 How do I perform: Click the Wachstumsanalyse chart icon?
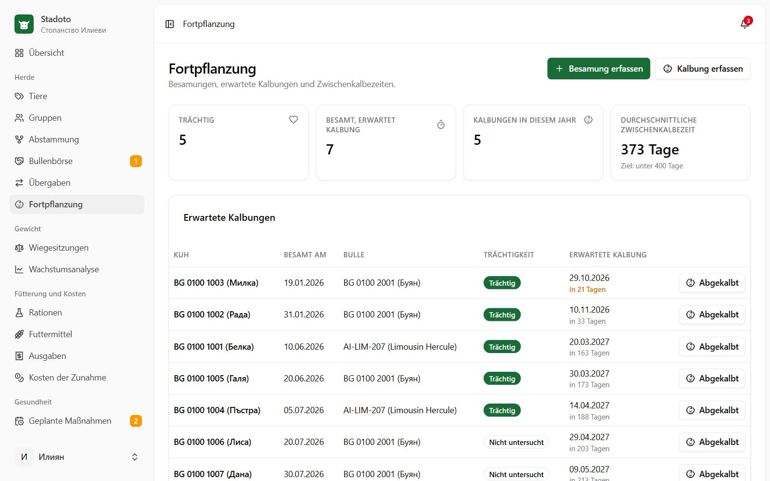tap(19, 269)
